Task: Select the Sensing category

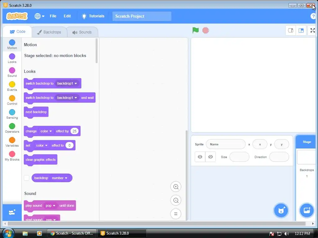Action: click(x=12, y=114)
